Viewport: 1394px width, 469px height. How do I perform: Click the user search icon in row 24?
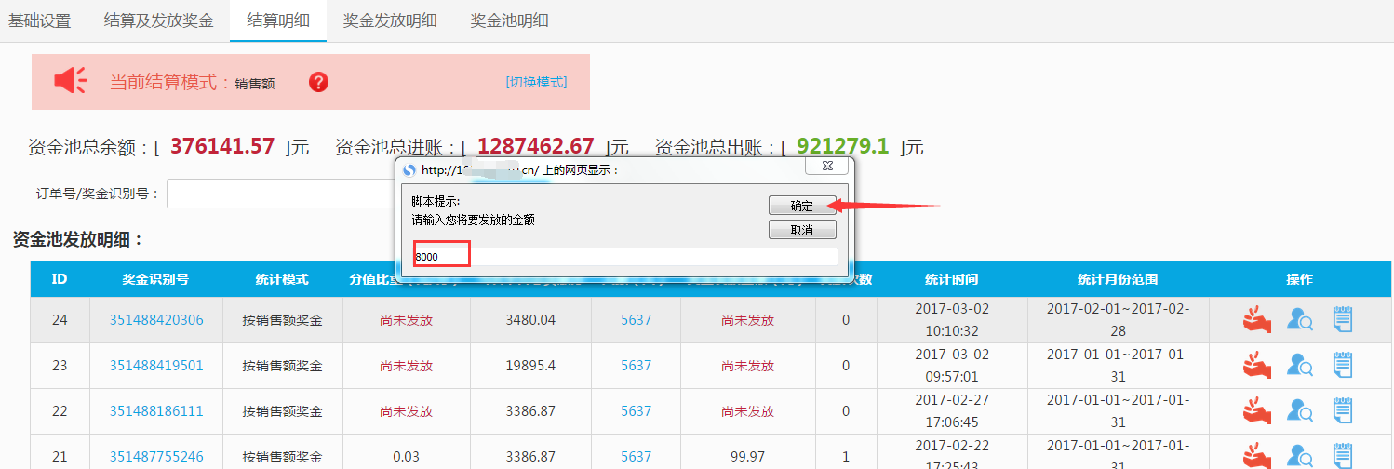(x=1300, y=320)
